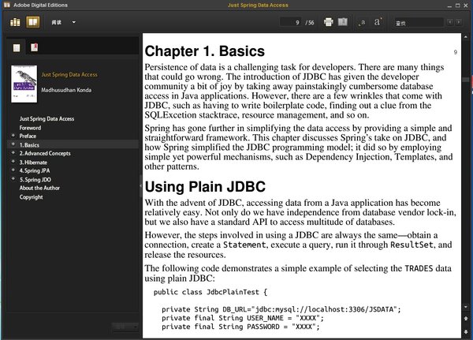Viewport: 473px width, 340px height.
Task: Open the reading menu dropdown arrow
Action: 74,22
